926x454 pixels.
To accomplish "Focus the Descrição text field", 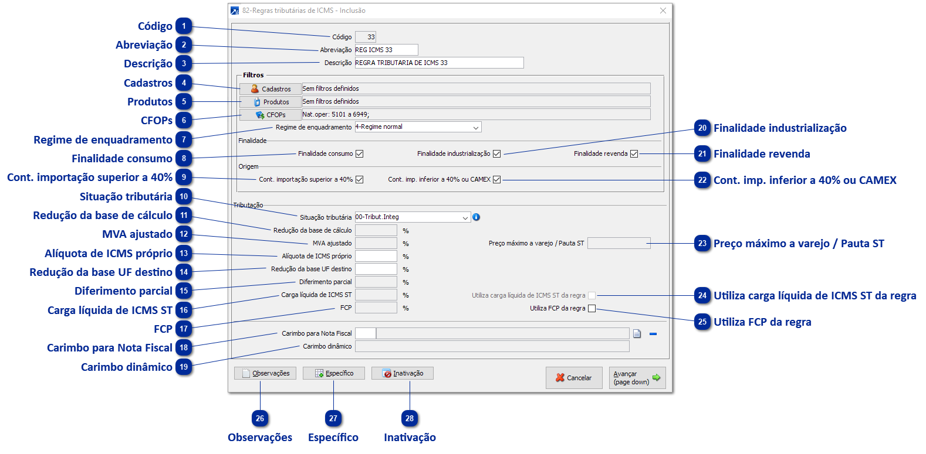I will click(x=440, y=63).
